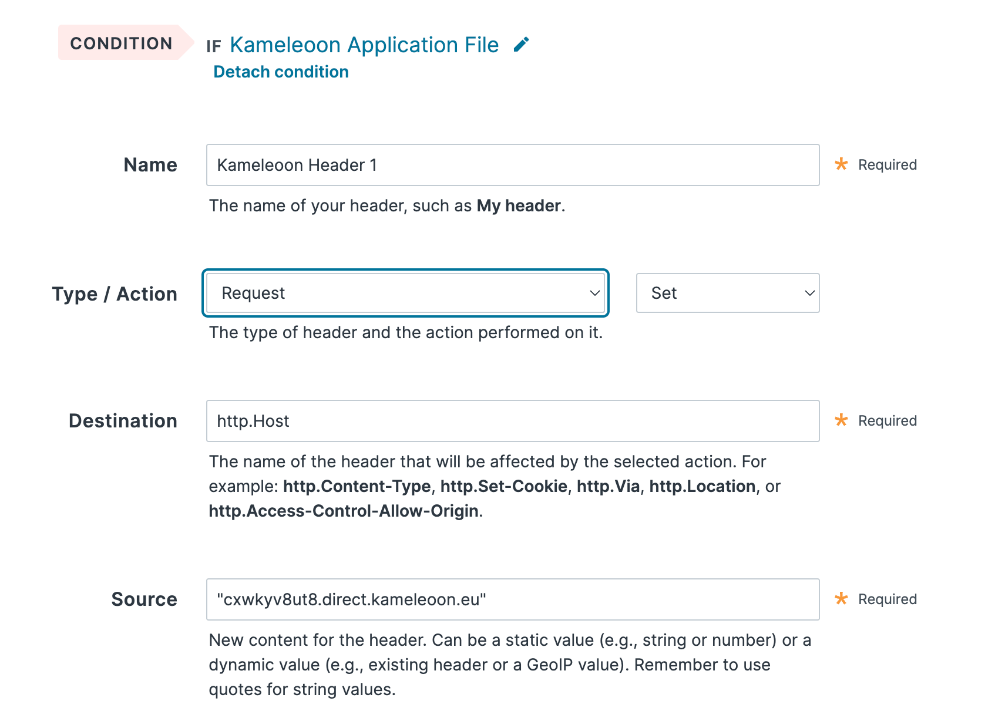The image size is (995, 728).
Task: Click the orange Required asterisk beside Source
Action: point(842,599)
